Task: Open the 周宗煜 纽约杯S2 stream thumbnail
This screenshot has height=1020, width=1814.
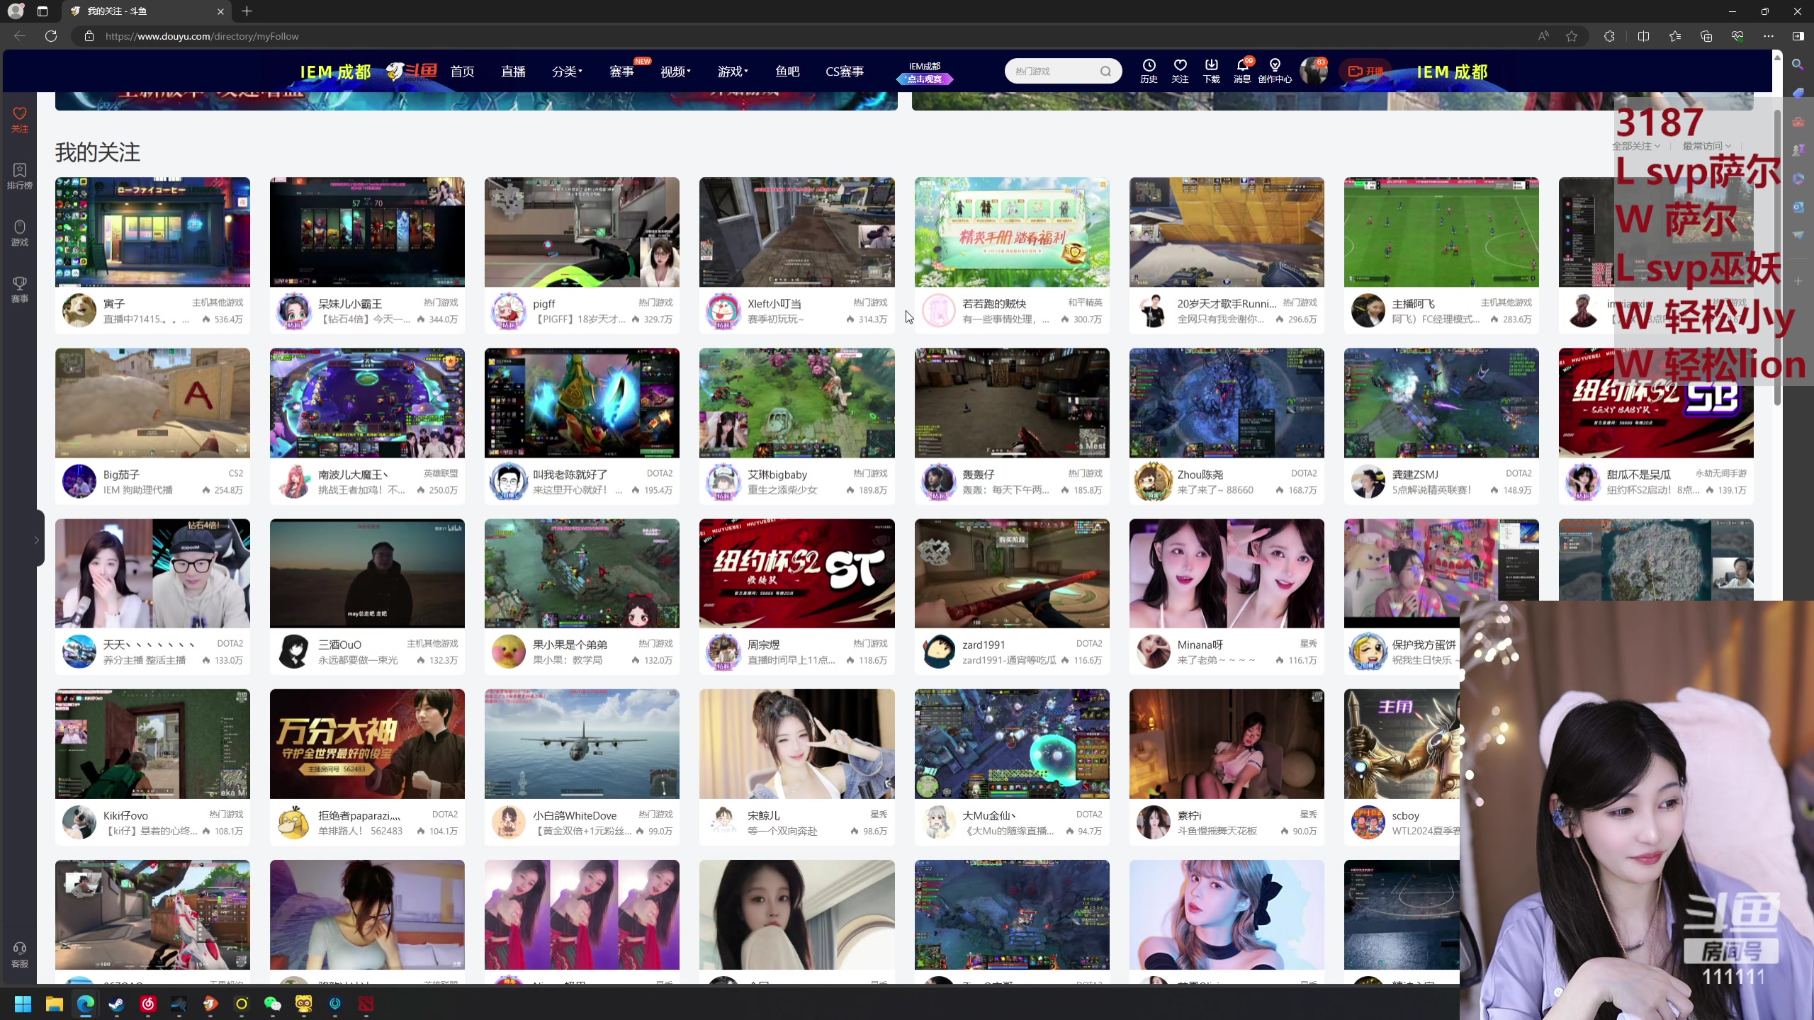Action: 796,573
